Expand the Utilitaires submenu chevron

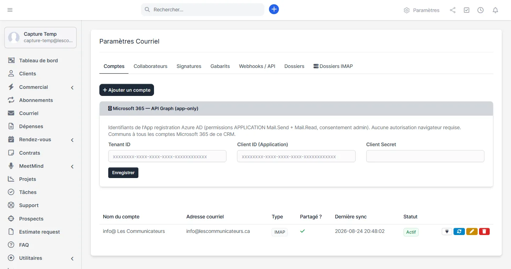(x=72, y=258)
